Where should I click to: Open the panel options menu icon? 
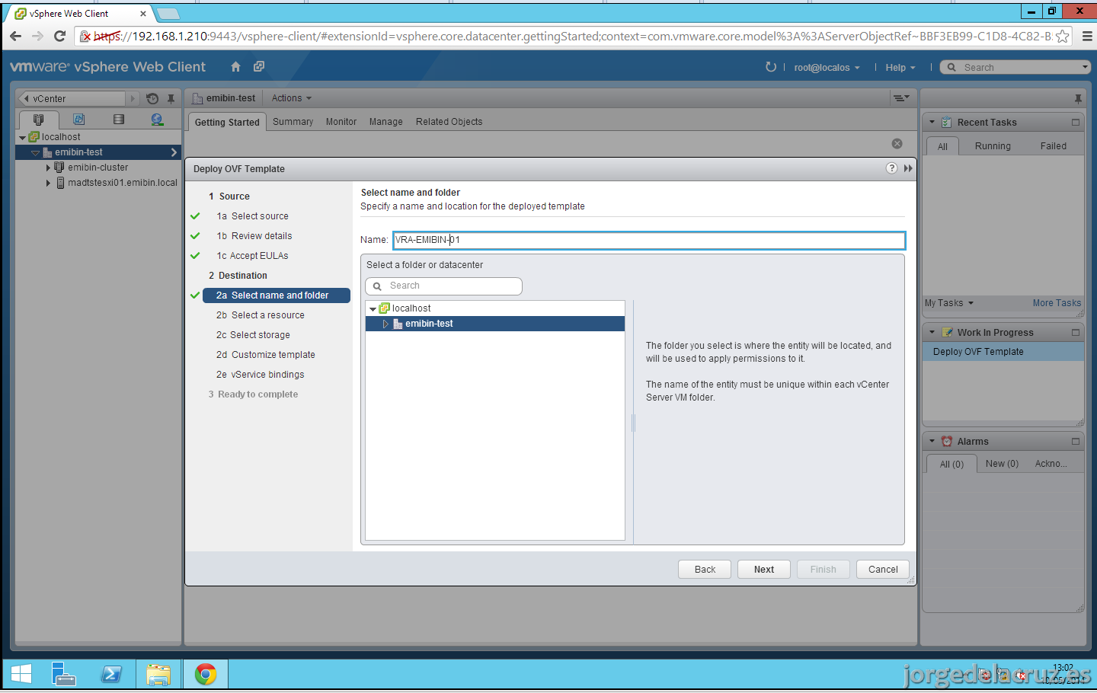(x=901, y=98)
